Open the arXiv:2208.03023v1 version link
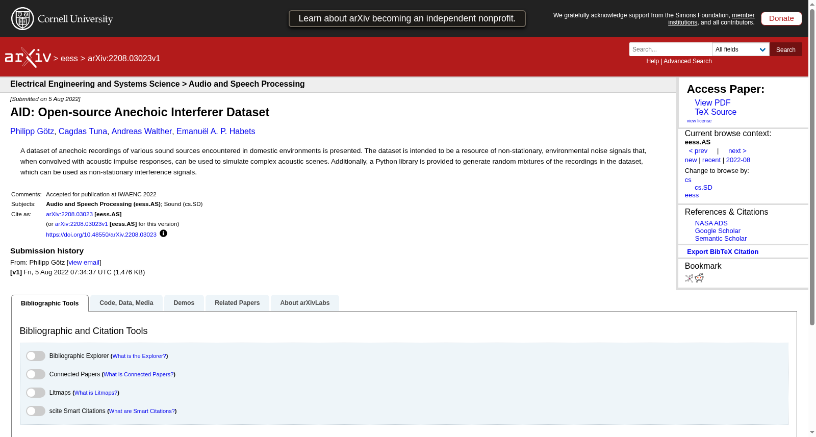 pyautogui.click(x=82, y=224)
